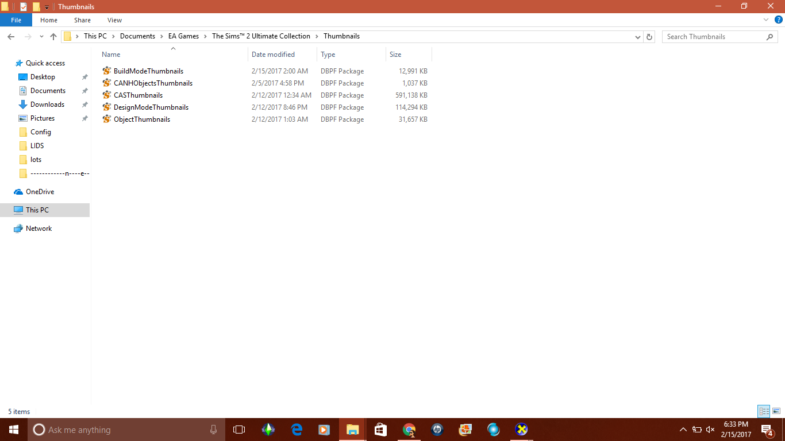Open the Action Center notifications icon

coord(766,430)
